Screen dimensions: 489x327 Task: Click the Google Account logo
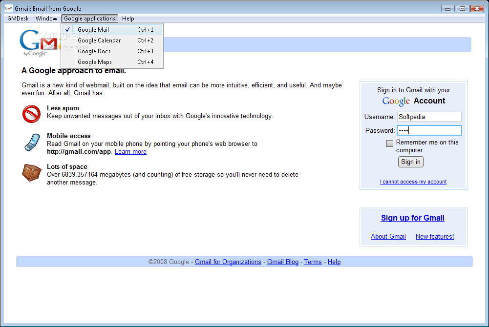[396, 101]
